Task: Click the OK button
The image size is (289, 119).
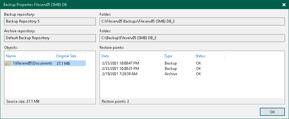Action: pyautogui.click(x=272, y=112)
